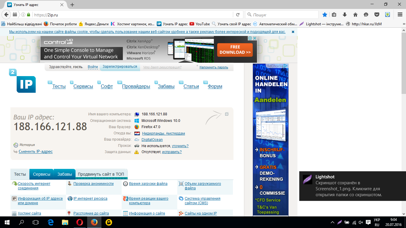Switch to the Сервисы tab

pyautogui.click(x=42, y=174)
